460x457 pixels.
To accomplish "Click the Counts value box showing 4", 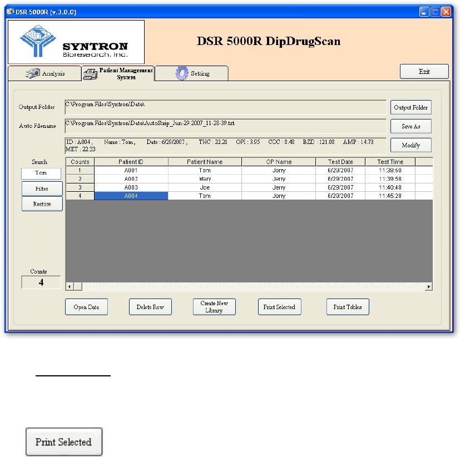I will [41, 282].
